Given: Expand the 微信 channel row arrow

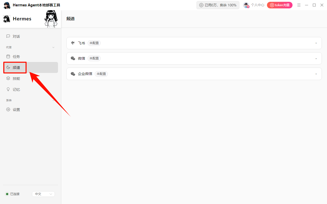Looking at the screenshot, I should click(316, 58).
